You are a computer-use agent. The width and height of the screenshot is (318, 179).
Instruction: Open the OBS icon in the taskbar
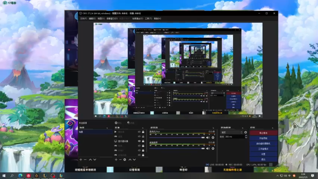(x=53, y=176)
